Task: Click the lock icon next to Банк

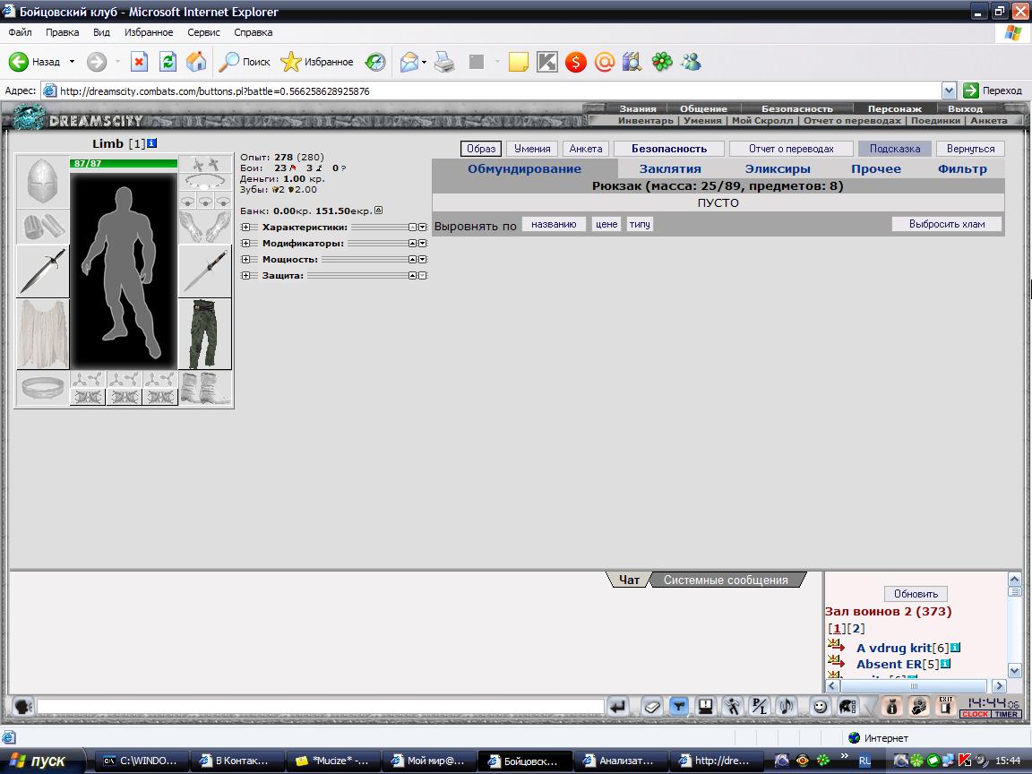Action: 378,211
